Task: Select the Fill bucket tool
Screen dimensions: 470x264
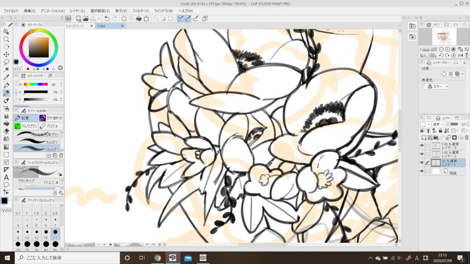Action: [x=6, y=124]
